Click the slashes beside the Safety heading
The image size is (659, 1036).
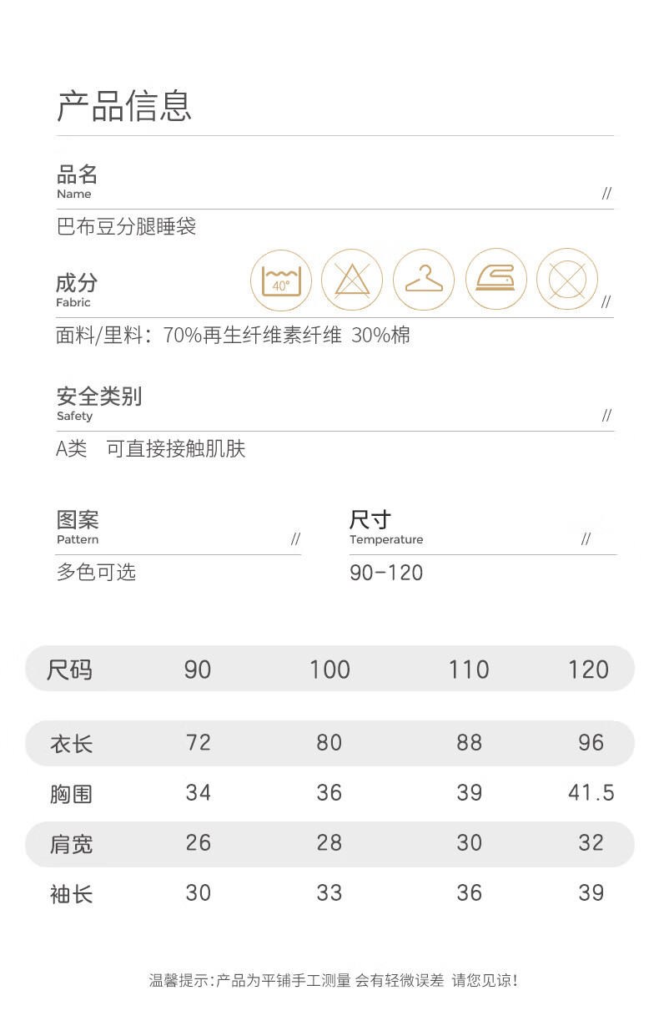pos(606,416)
